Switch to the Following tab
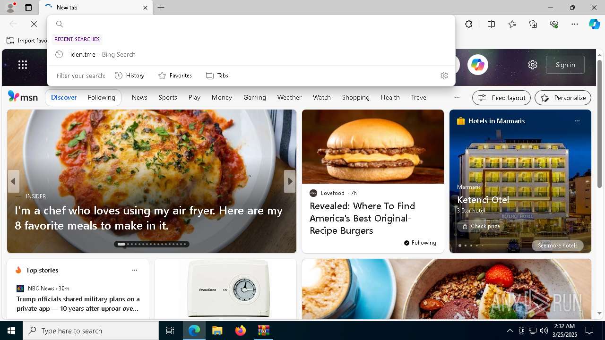The width and height of the screenshot is (605, 340). click(x=101, y=97)
